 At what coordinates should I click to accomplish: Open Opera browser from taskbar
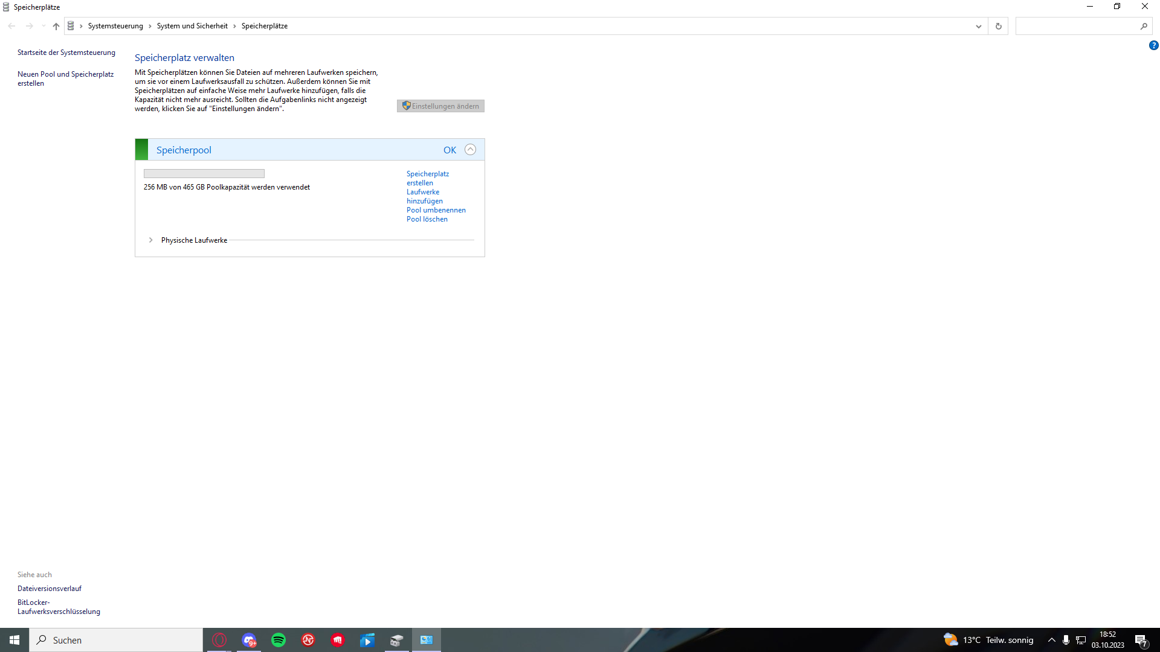219,640
